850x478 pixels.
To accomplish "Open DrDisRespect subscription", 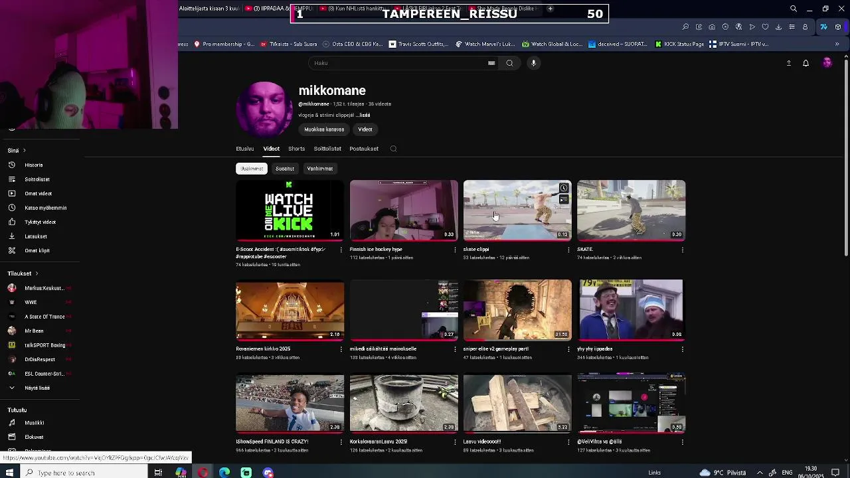I will (x=40, y=359).
